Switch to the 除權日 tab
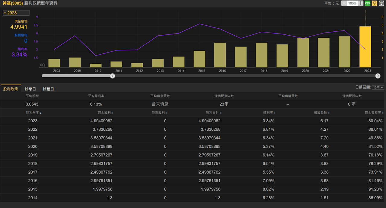Screen dimensions: 386x208 48,89
